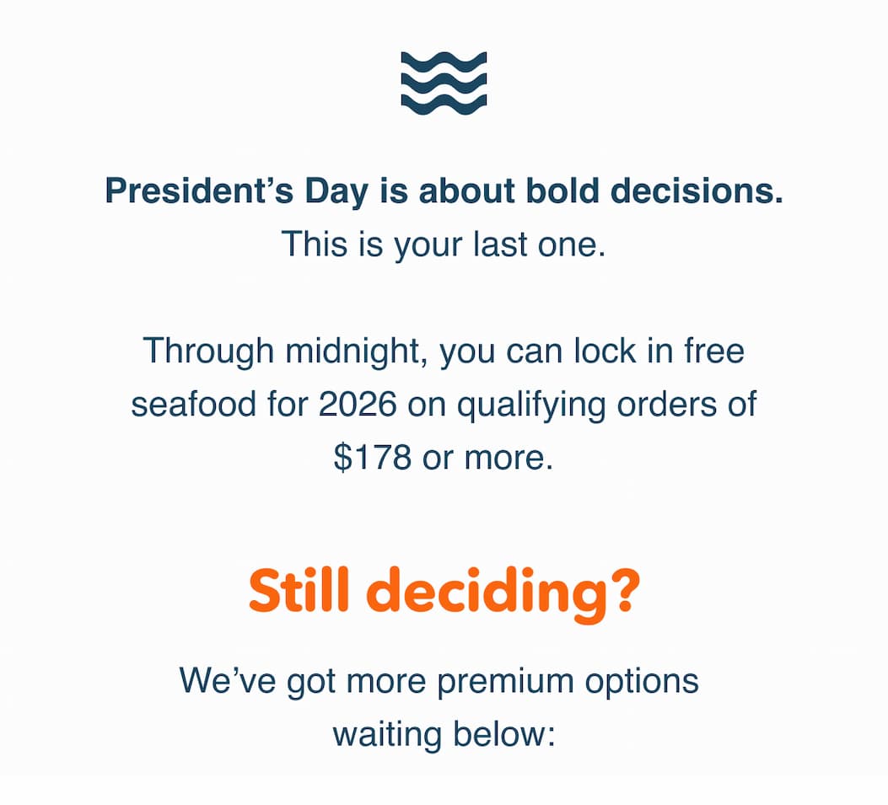The image size is (888, 805).
Task: Click the "$178" order amount
Action: 372,458
